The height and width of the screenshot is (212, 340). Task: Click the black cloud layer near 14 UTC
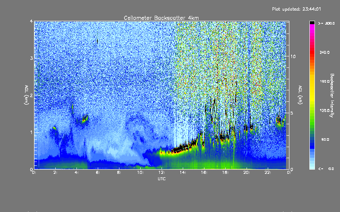(184, 148)
